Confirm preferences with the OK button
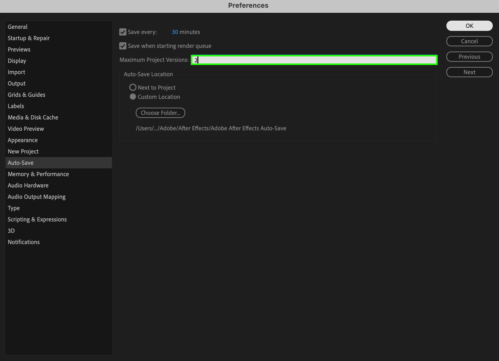This screenshot has height=361, width=499. (x=469, y=26)
